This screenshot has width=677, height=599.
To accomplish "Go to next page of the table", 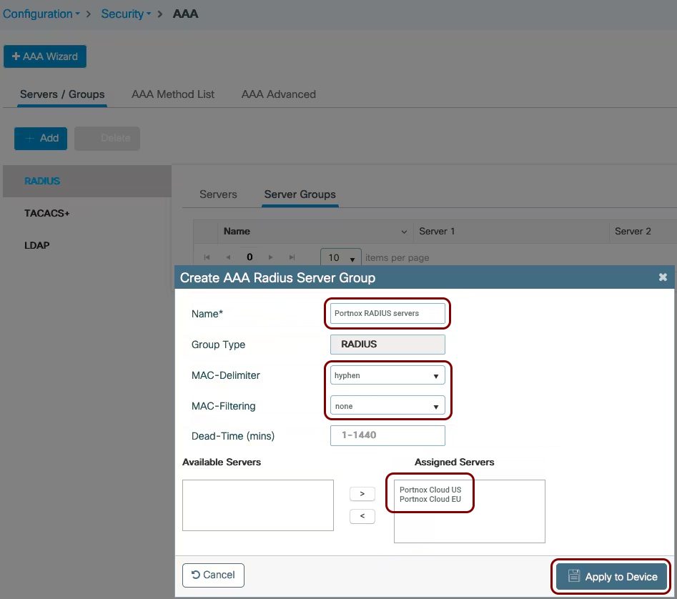I will 271,257.
